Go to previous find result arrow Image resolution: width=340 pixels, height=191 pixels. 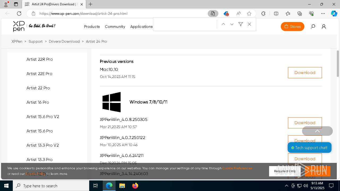pyautogui.click(x=223, y=24)
